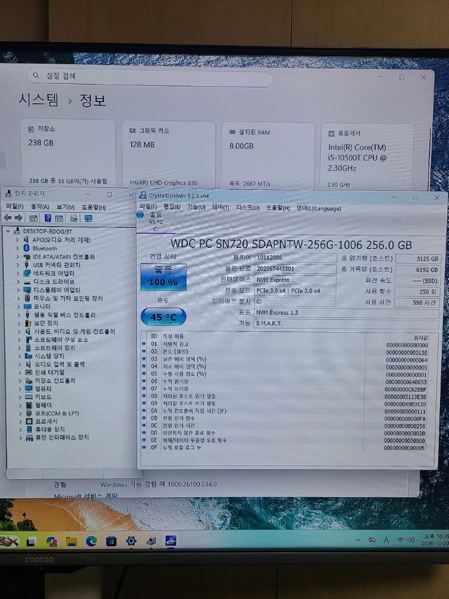The width and height of the screenshot is (449, 599).
Task: Click transfer mode PCIe 3.0 x4 field
Action: click(295, 291)
